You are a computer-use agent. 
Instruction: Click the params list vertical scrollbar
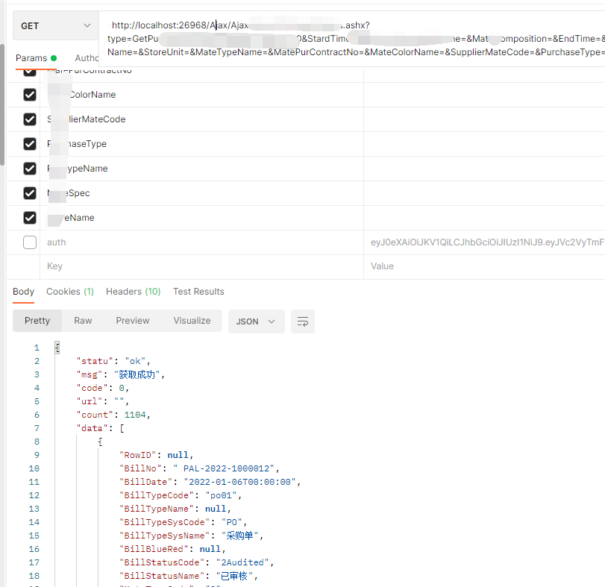2,112
